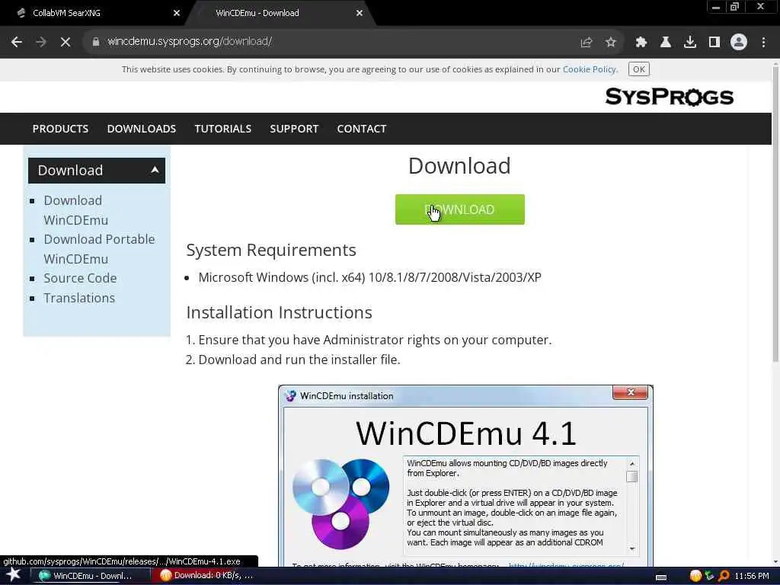Image resolution: width=780 pixels, height=585 pixels.
Task: Open the Chrome three-dot menu
Action: click(763, 43)
